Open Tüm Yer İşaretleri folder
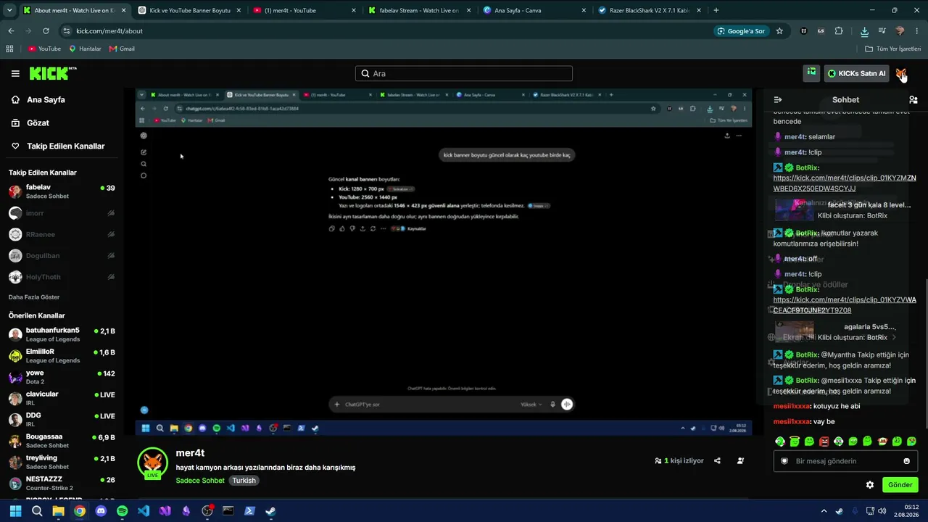The width and height of the screenshot is (928, 522). [x=892, y=49]
